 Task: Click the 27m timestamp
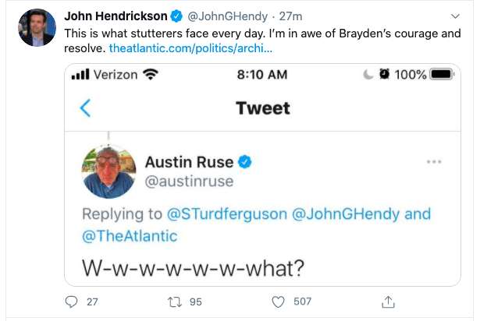(x=290, y=16)
